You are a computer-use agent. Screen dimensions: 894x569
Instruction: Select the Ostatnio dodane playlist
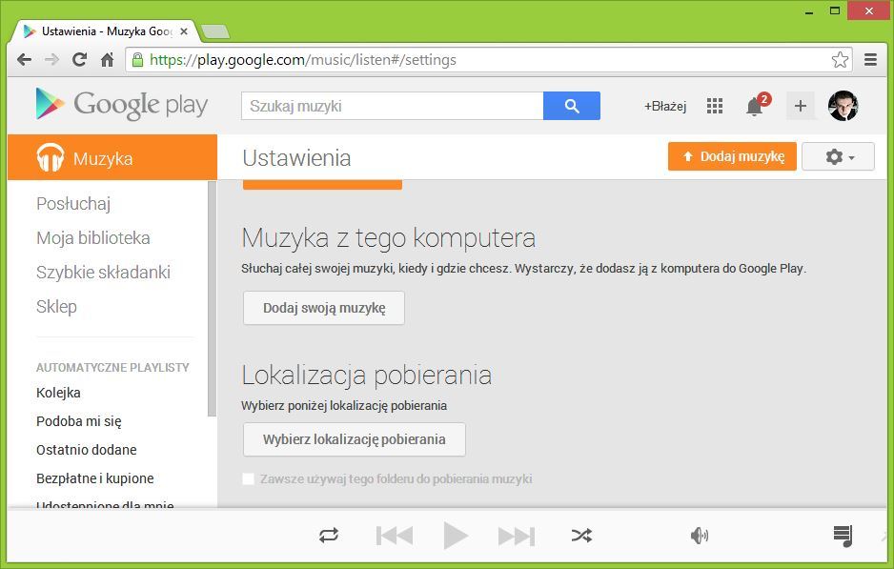pyautogui.click(x=86, y=450)
